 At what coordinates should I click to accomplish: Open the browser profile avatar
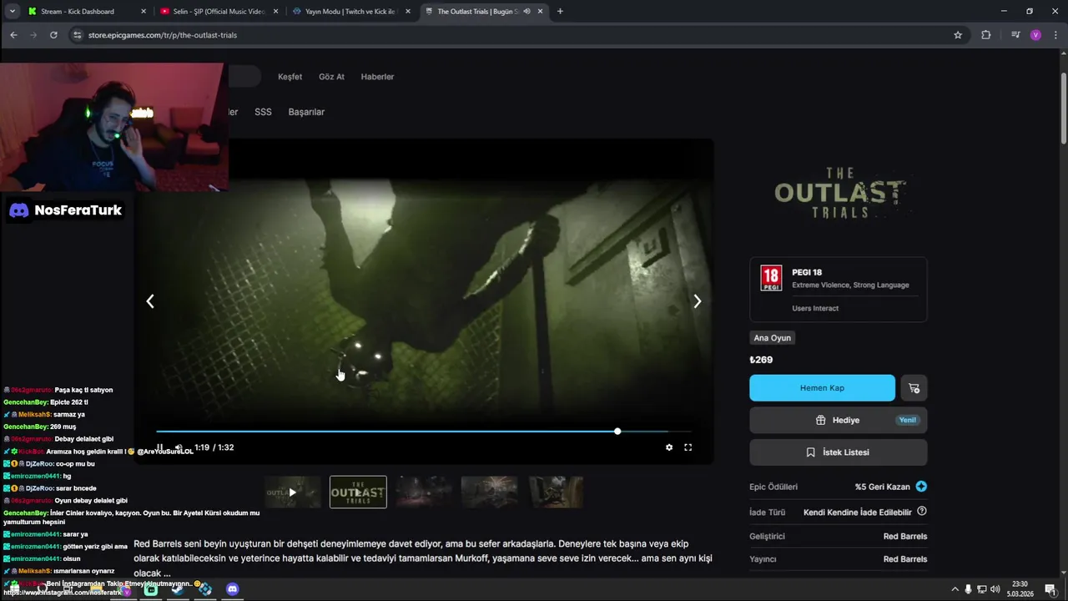tap(1035, 35)
